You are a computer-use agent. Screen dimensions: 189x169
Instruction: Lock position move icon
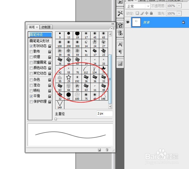146,13
